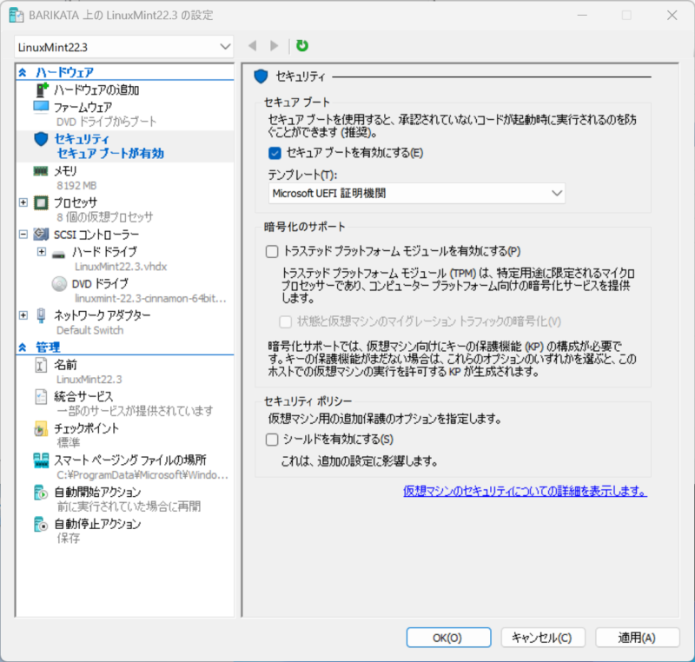Select the DVD ドライブ disc icon

tap(59, 283)
